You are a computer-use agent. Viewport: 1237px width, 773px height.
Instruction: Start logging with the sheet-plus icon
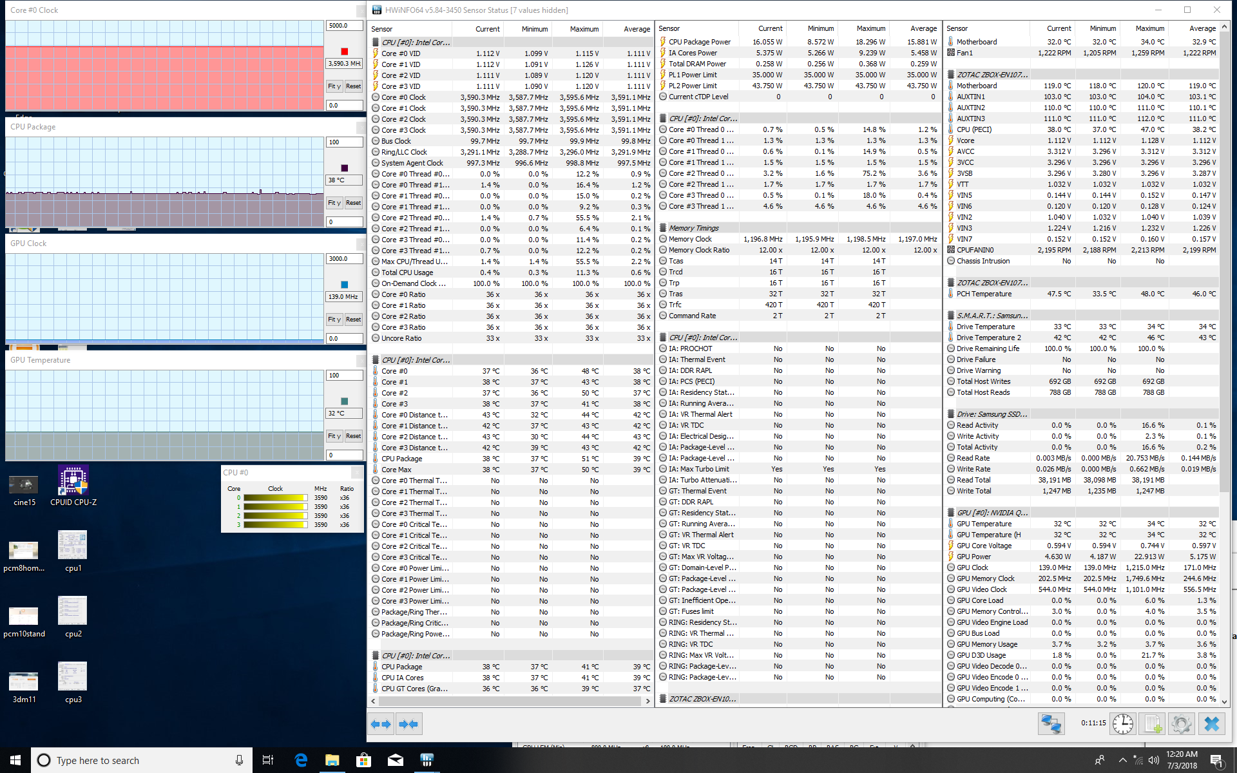1153,724
